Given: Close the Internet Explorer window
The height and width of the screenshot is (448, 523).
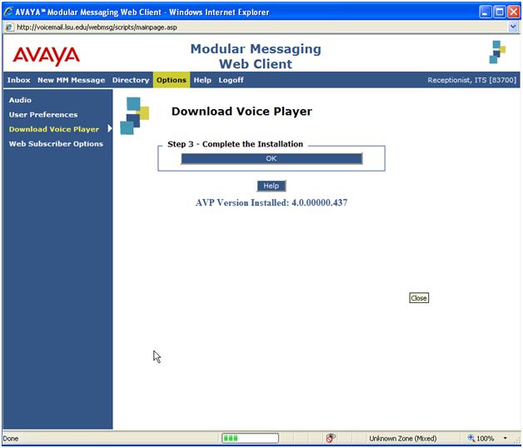Looking at the screenshot, I should pyautogui.click(x=514, y=12).
